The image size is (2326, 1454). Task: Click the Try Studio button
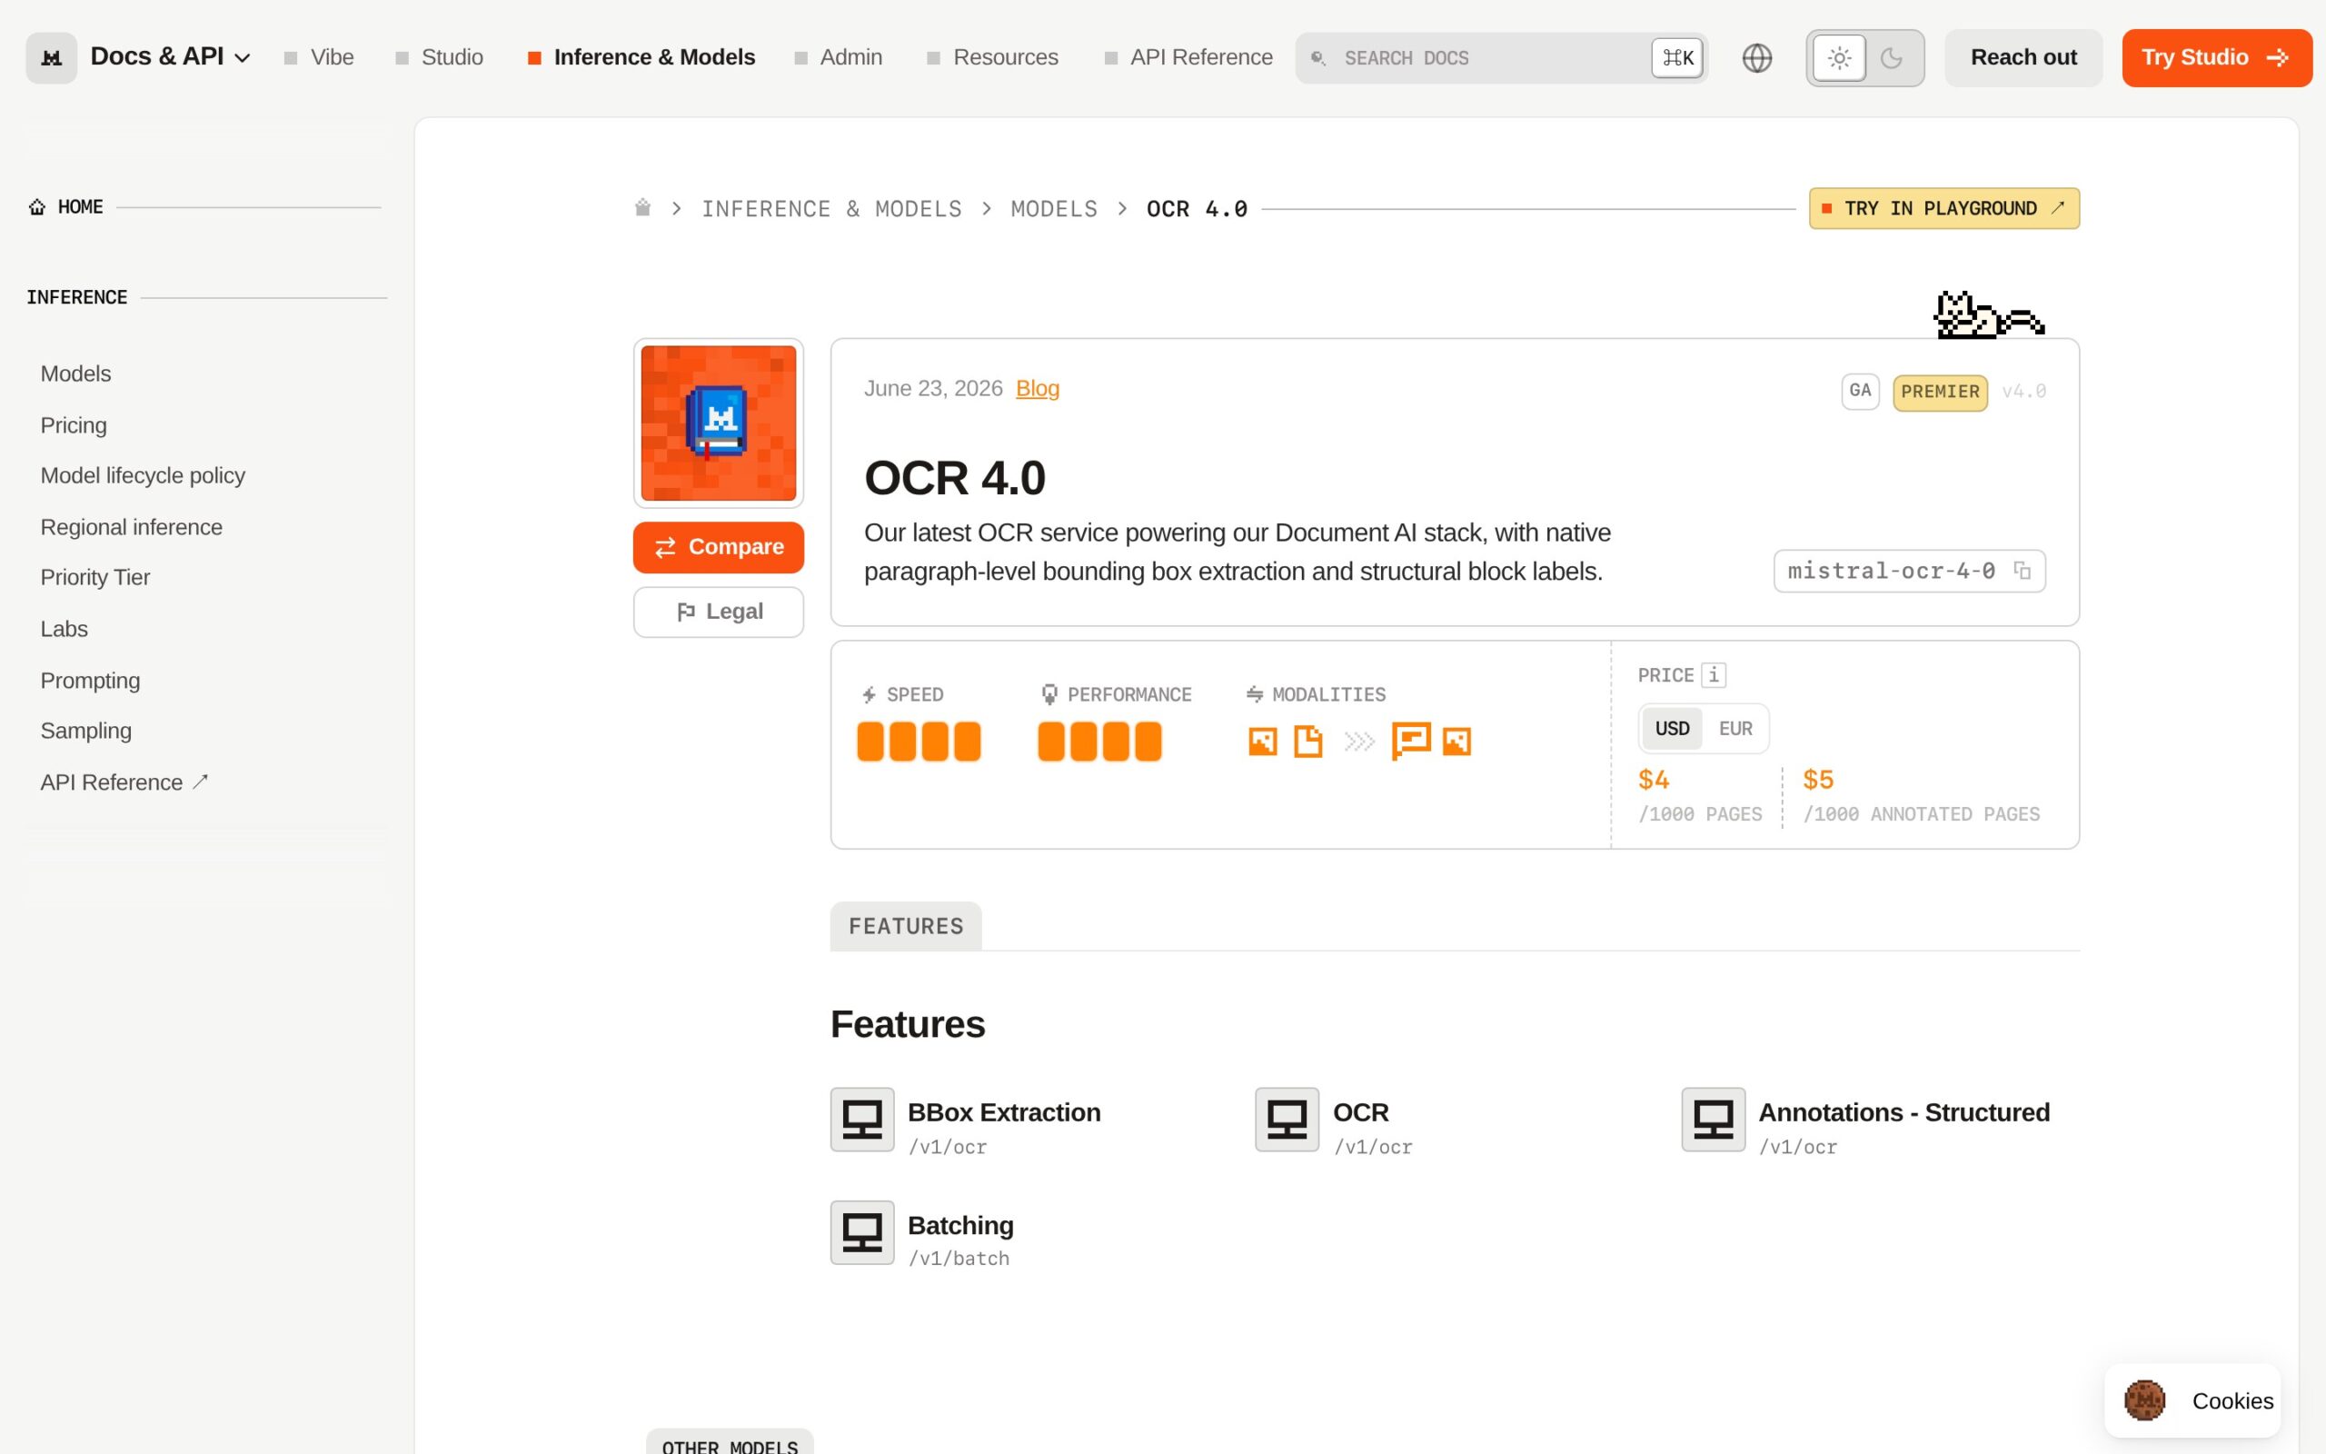[2216, 57]
